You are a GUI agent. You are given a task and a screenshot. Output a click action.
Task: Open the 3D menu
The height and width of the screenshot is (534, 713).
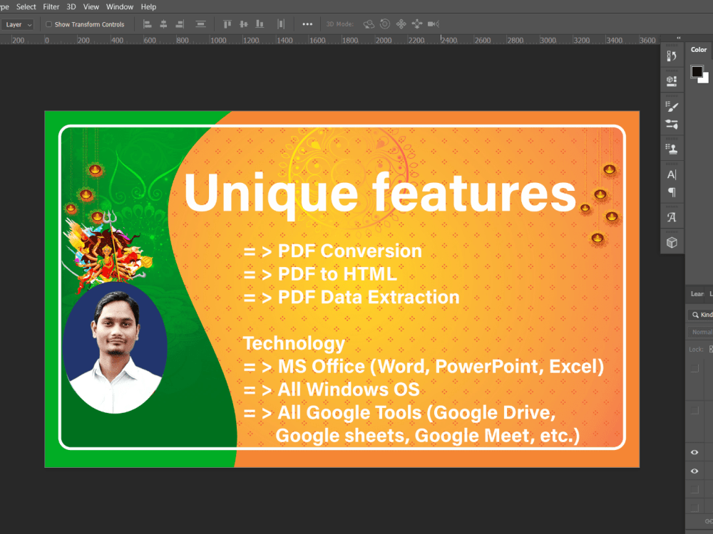(71, 7)
